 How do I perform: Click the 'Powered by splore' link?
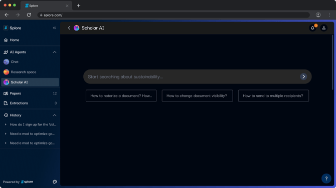coord(18,182)
